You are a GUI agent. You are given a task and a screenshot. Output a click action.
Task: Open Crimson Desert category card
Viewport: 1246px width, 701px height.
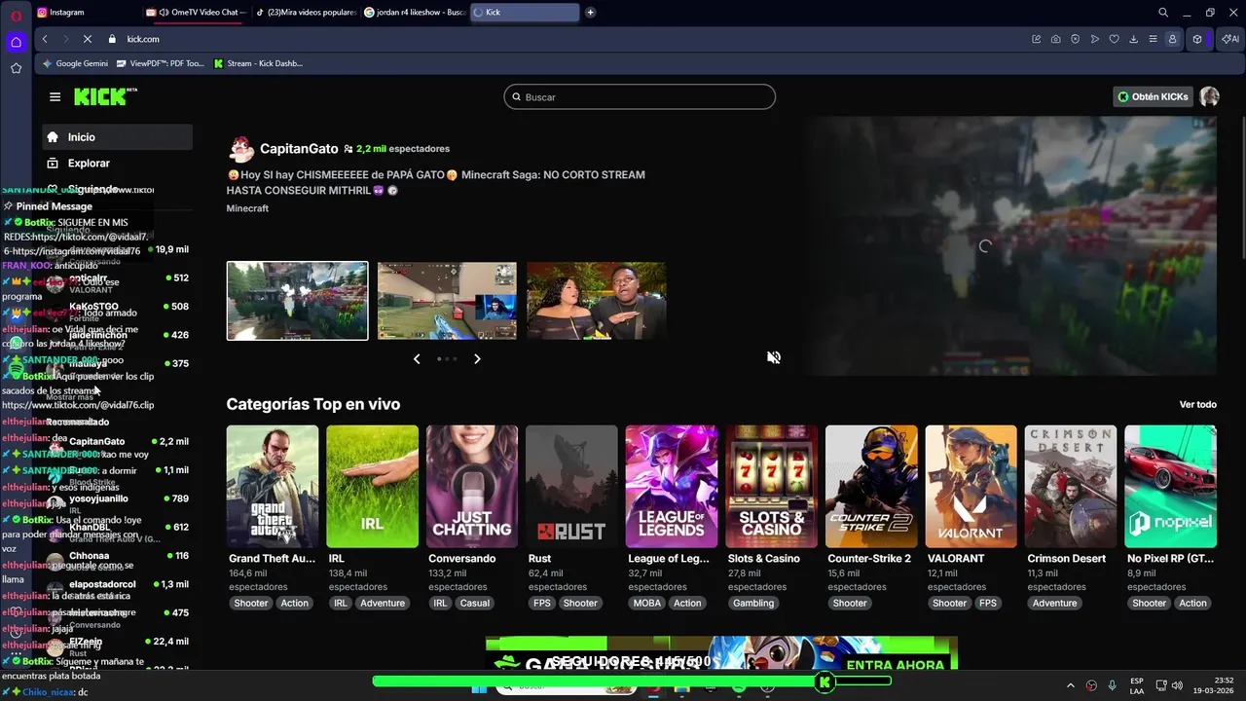click(x=1071, y=487)
